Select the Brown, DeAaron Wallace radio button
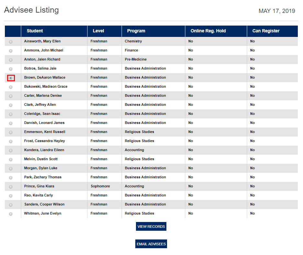303x255 pixels. click(11, 78)
